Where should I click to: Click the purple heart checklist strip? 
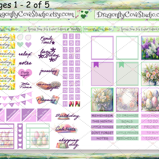click(20, 136)
